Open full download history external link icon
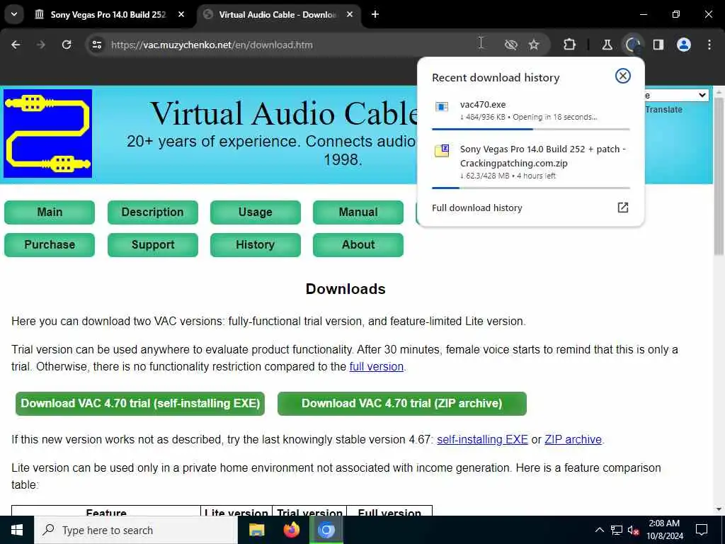This screenshot has width=725, height=544. pyautogui.click(x=623, y=208)
